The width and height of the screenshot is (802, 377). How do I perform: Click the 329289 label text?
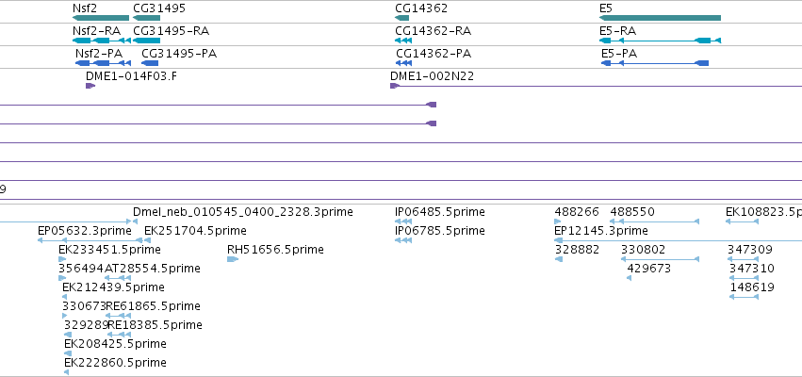tap(86, 325)
